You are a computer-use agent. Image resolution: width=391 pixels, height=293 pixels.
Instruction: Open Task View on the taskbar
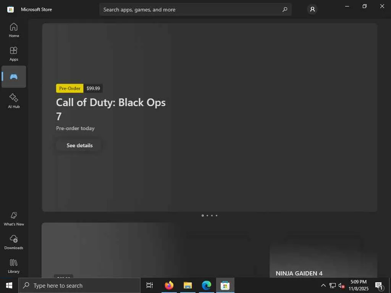point(150,285)
